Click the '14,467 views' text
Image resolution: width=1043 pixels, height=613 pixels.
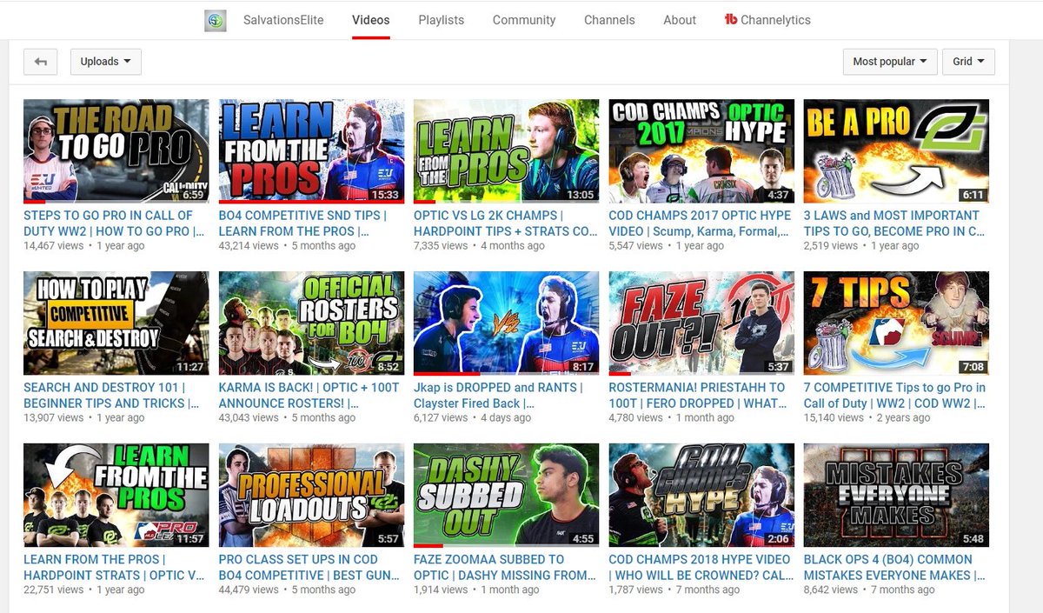(x=54, y=246)
